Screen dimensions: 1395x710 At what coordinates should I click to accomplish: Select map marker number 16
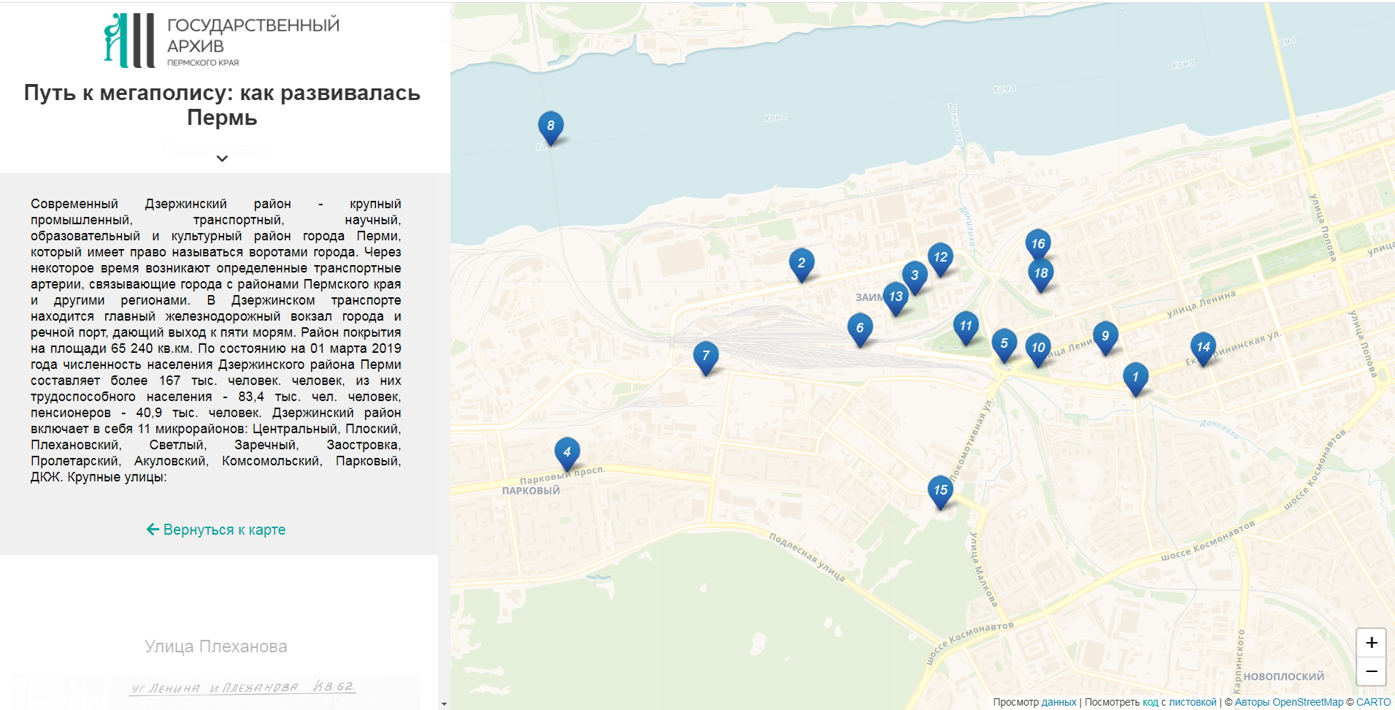click(1037, 243)
